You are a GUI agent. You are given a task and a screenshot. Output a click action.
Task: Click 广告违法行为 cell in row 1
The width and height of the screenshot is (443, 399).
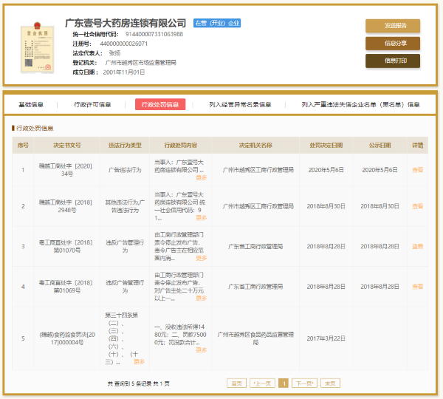tap(125, 170)
